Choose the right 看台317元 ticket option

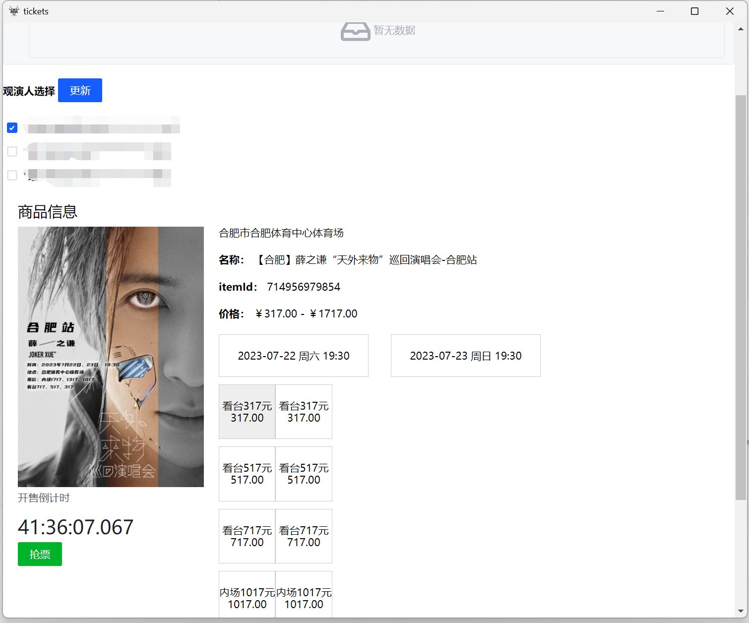(x=304, y=412)
